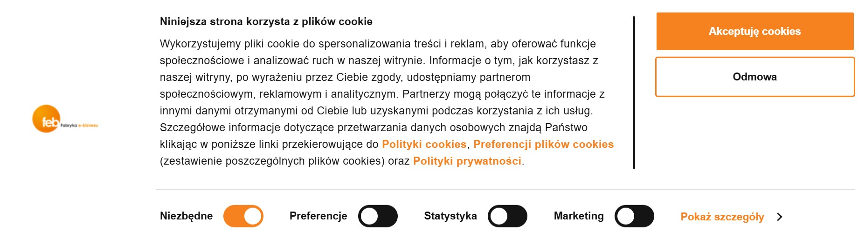
Task: Enable the Preferencje cookies switch
Action: [378, 216]
